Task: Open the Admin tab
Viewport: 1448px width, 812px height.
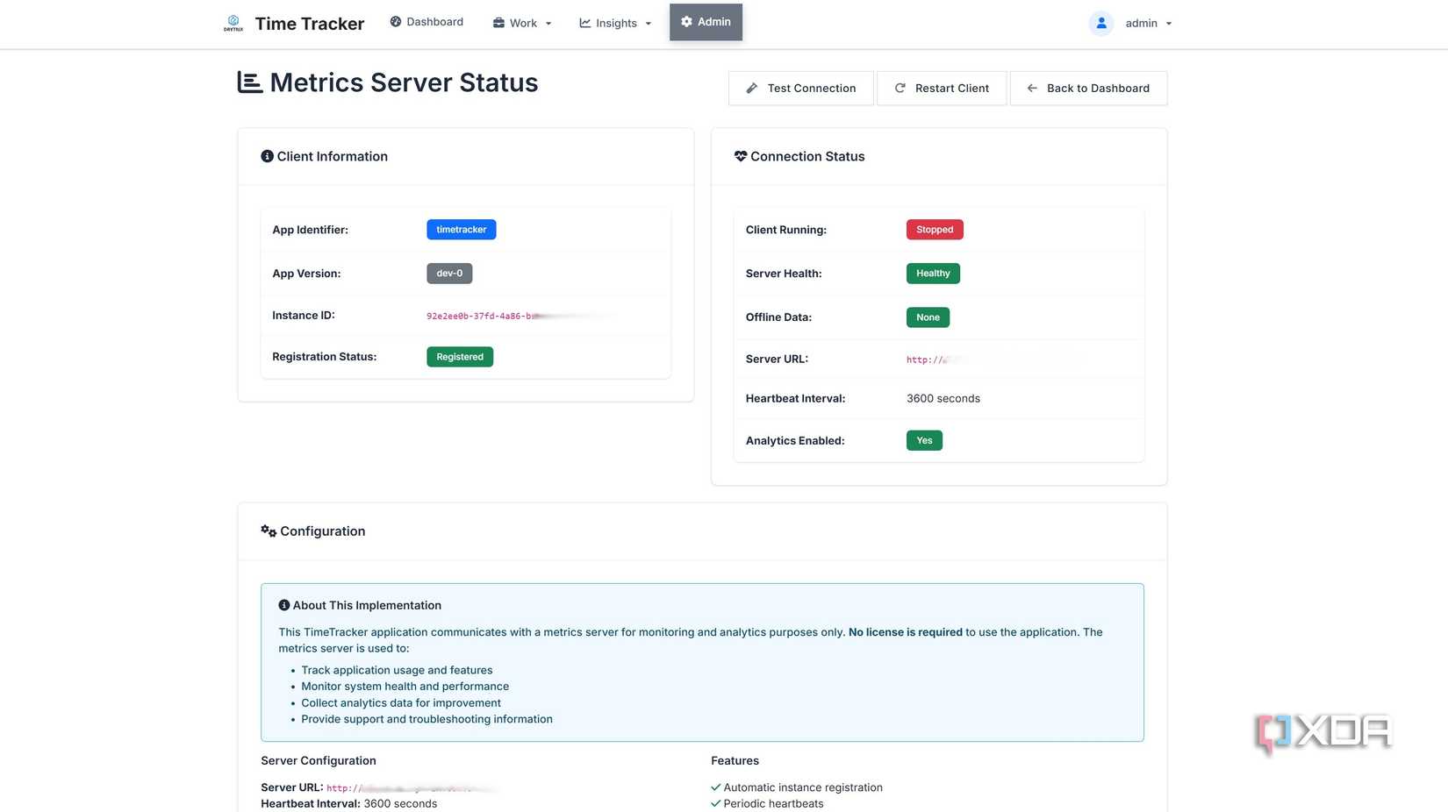Action: [706, 22]
